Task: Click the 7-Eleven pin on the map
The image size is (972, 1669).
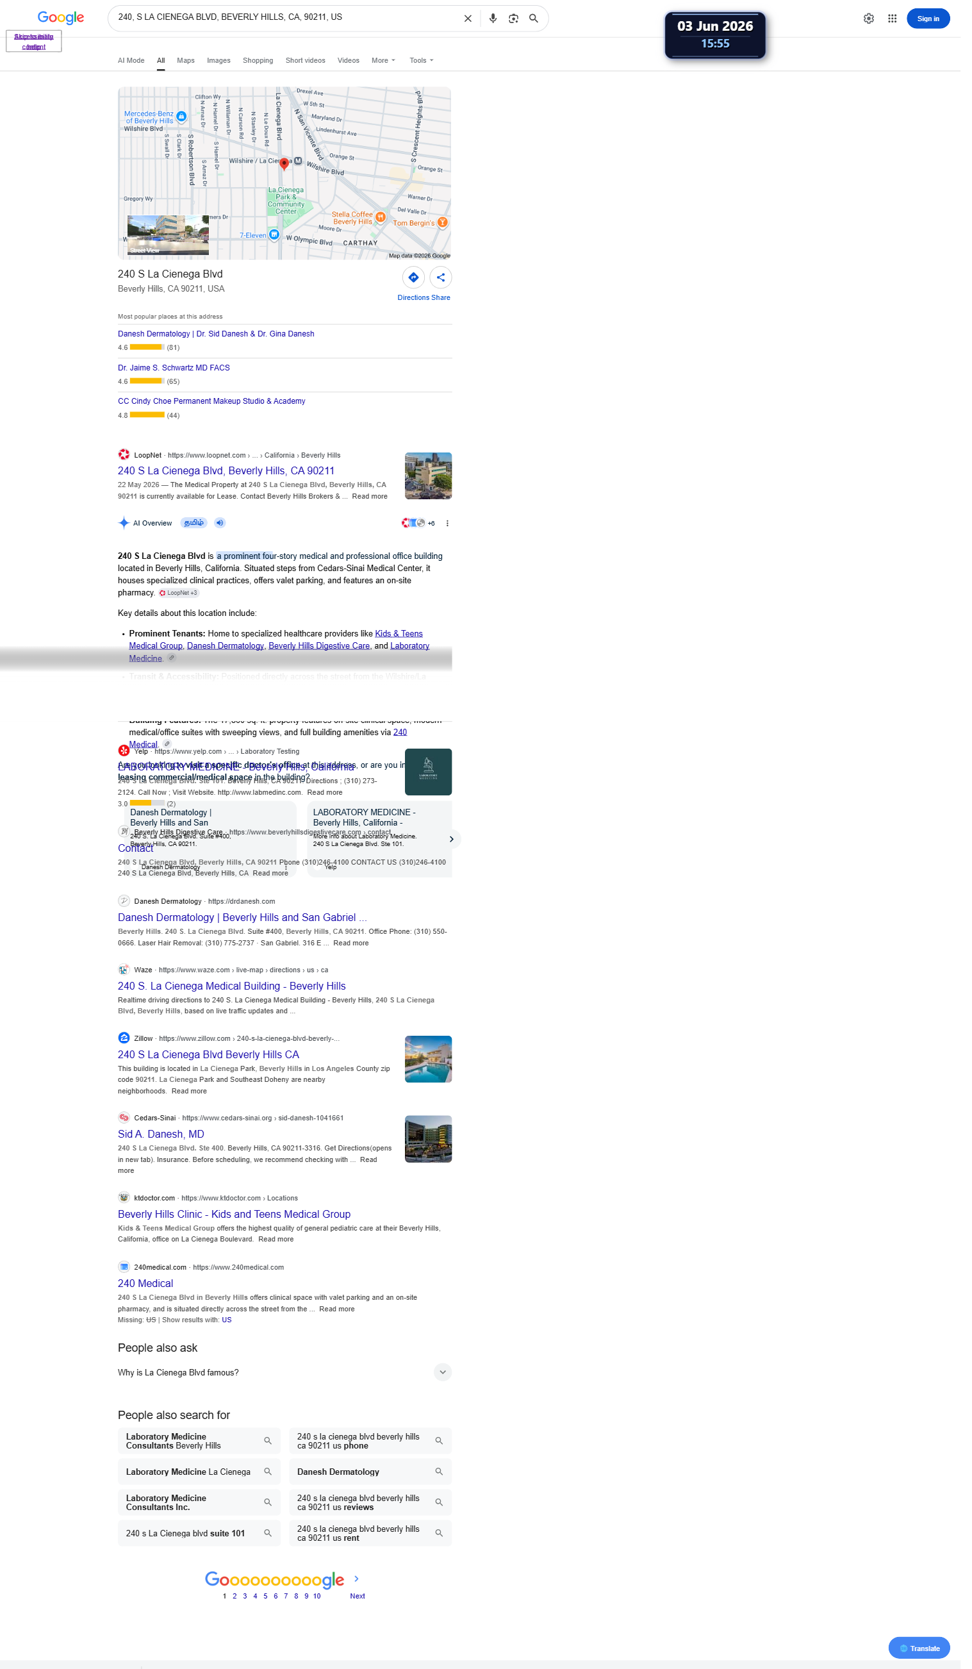Action: tap(274, 235)
